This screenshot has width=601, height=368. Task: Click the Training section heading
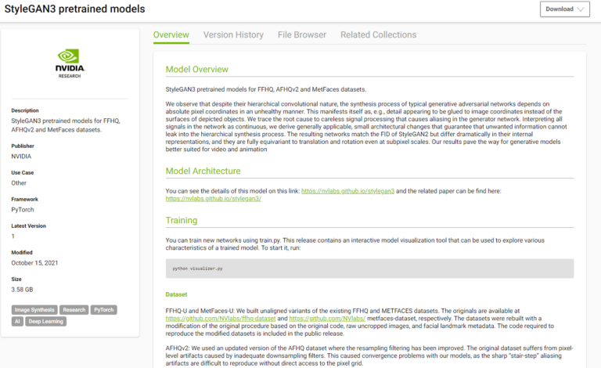[182, 220]
